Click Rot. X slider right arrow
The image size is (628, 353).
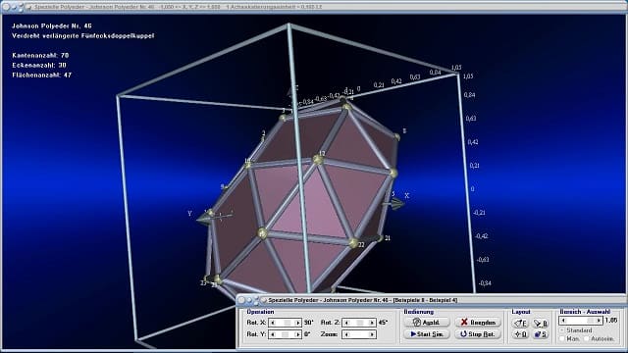[x=297, y=323]
